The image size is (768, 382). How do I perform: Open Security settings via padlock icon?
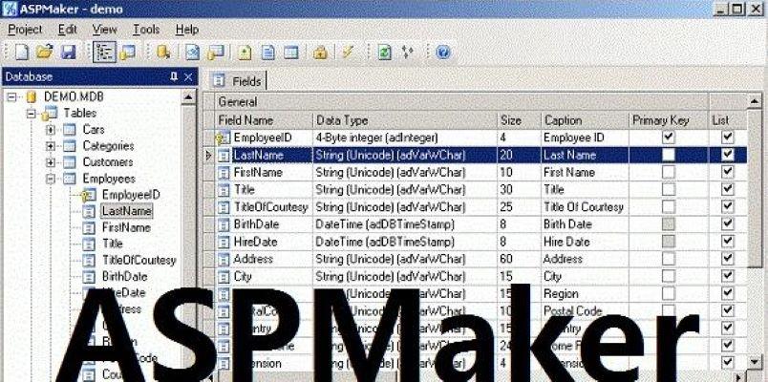[x=320, y=52]
